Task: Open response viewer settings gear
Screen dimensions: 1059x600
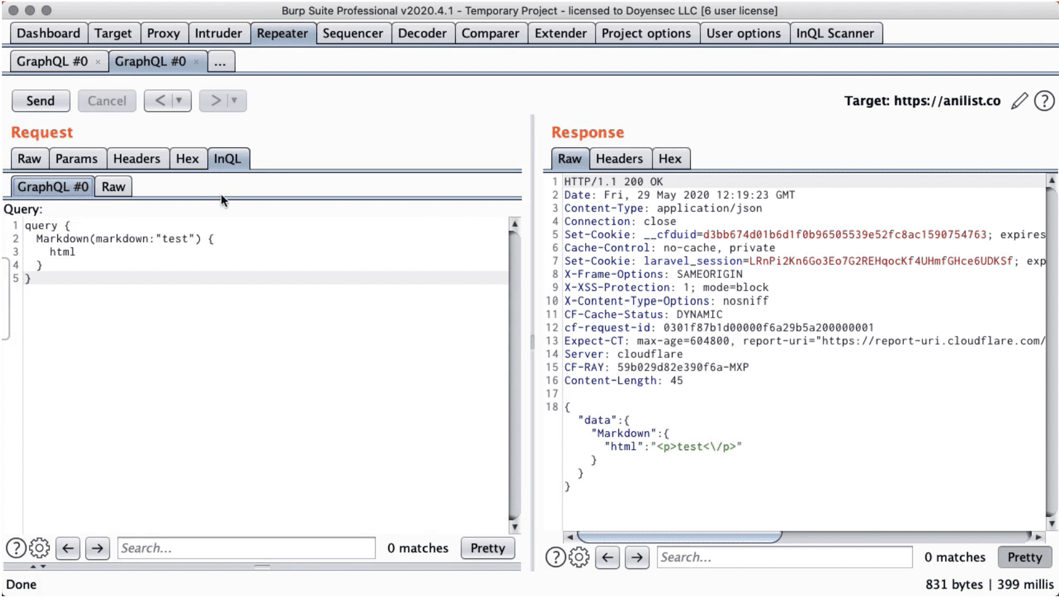Action: pyautogui.click(x=579, y=557)
